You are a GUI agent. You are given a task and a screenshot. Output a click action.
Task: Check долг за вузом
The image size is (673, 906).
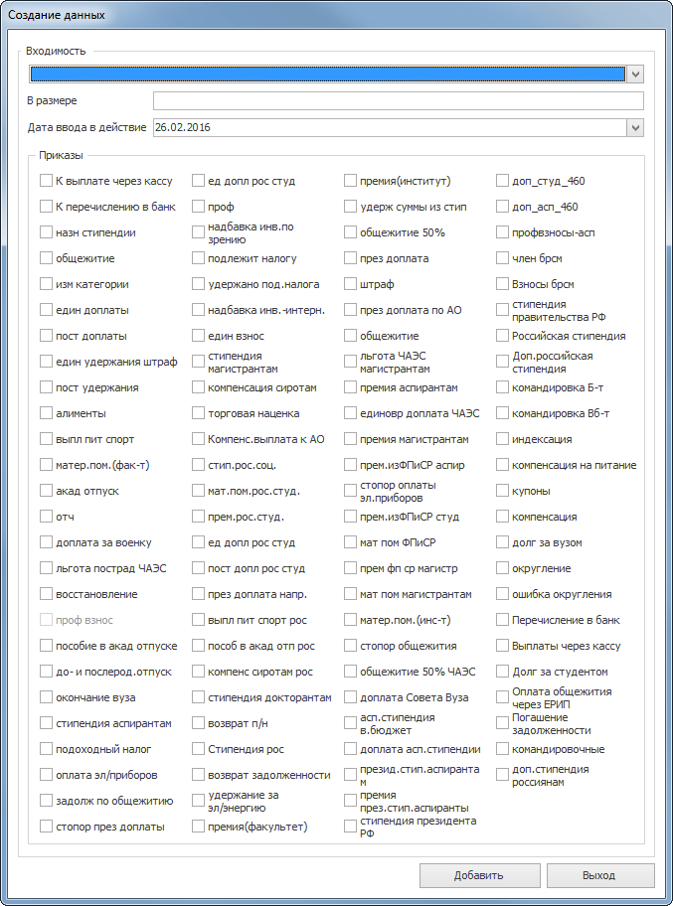click(x=502, y=542)
